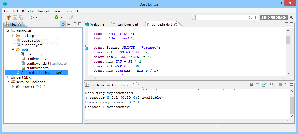Click the Save icon in the toolbar
The height and width of the screenshot is (134, 298).
pos(15,17)
